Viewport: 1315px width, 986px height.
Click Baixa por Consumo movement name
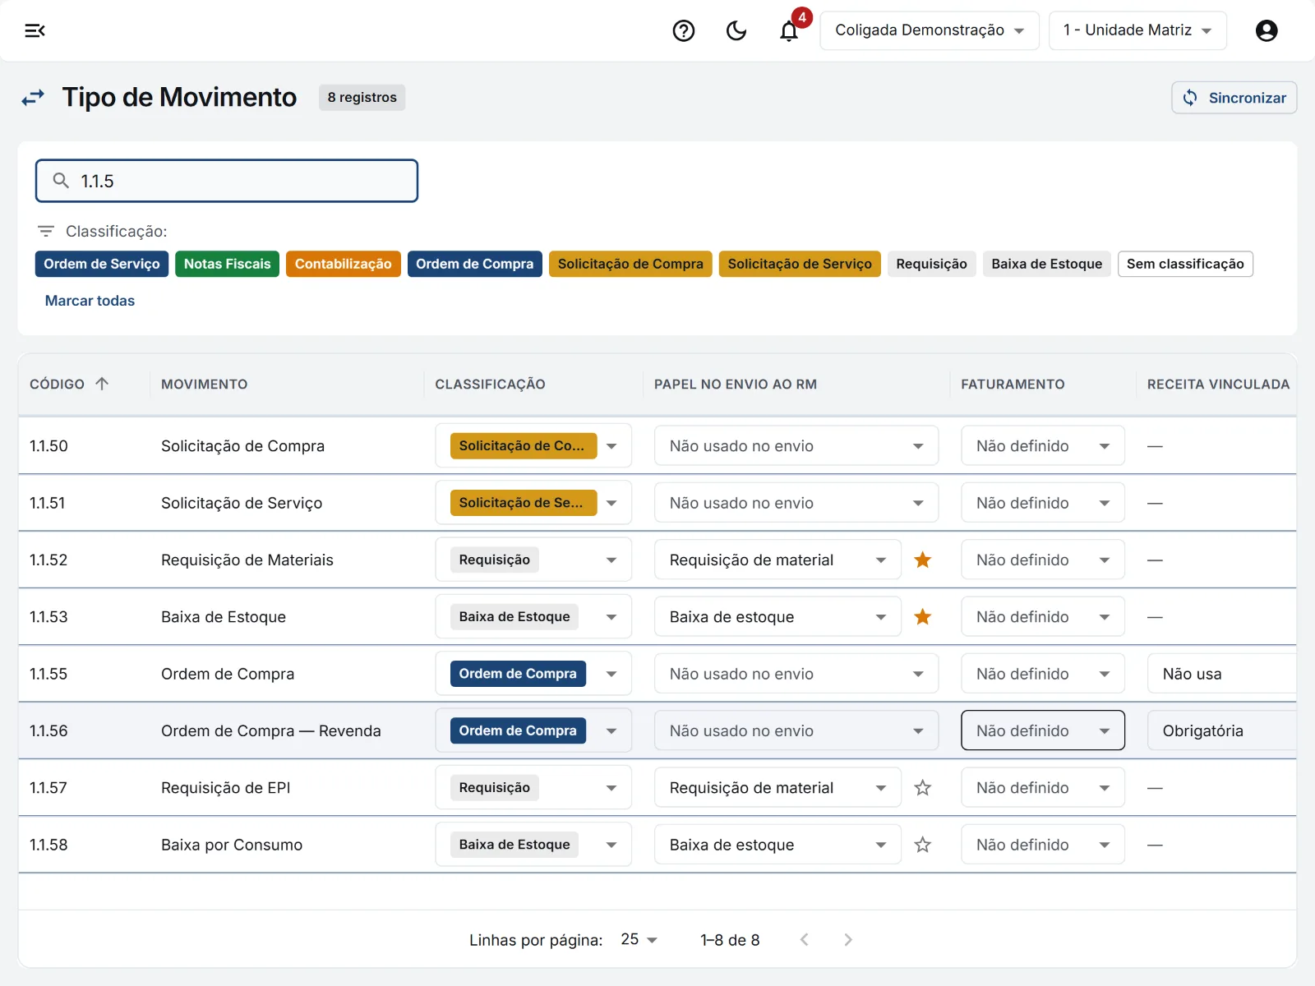click(x=232, y=845)
